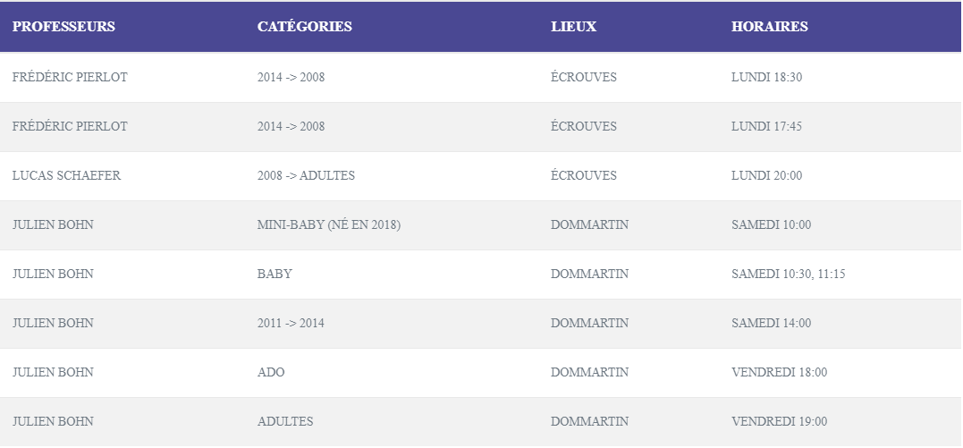963x448 pixels.
Task: Click the CATÉGORIES column header
Action: tap(304, 27)
